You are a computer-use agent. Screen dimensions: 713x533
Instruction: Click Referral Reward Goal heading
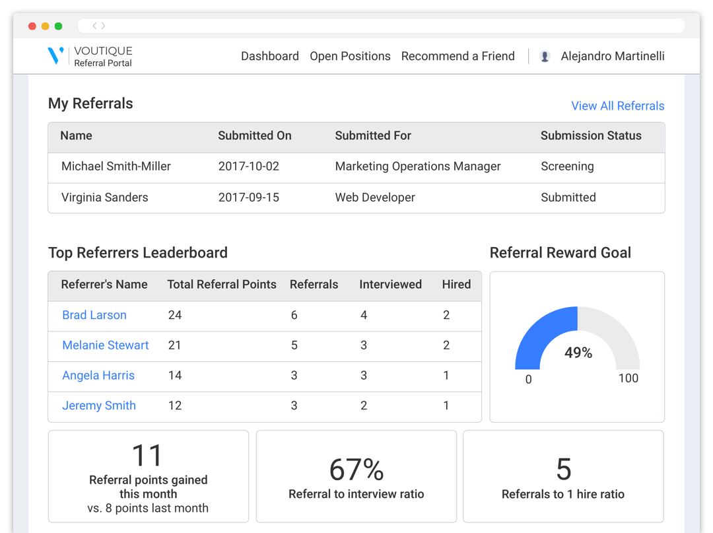click(x=560, y=252)
